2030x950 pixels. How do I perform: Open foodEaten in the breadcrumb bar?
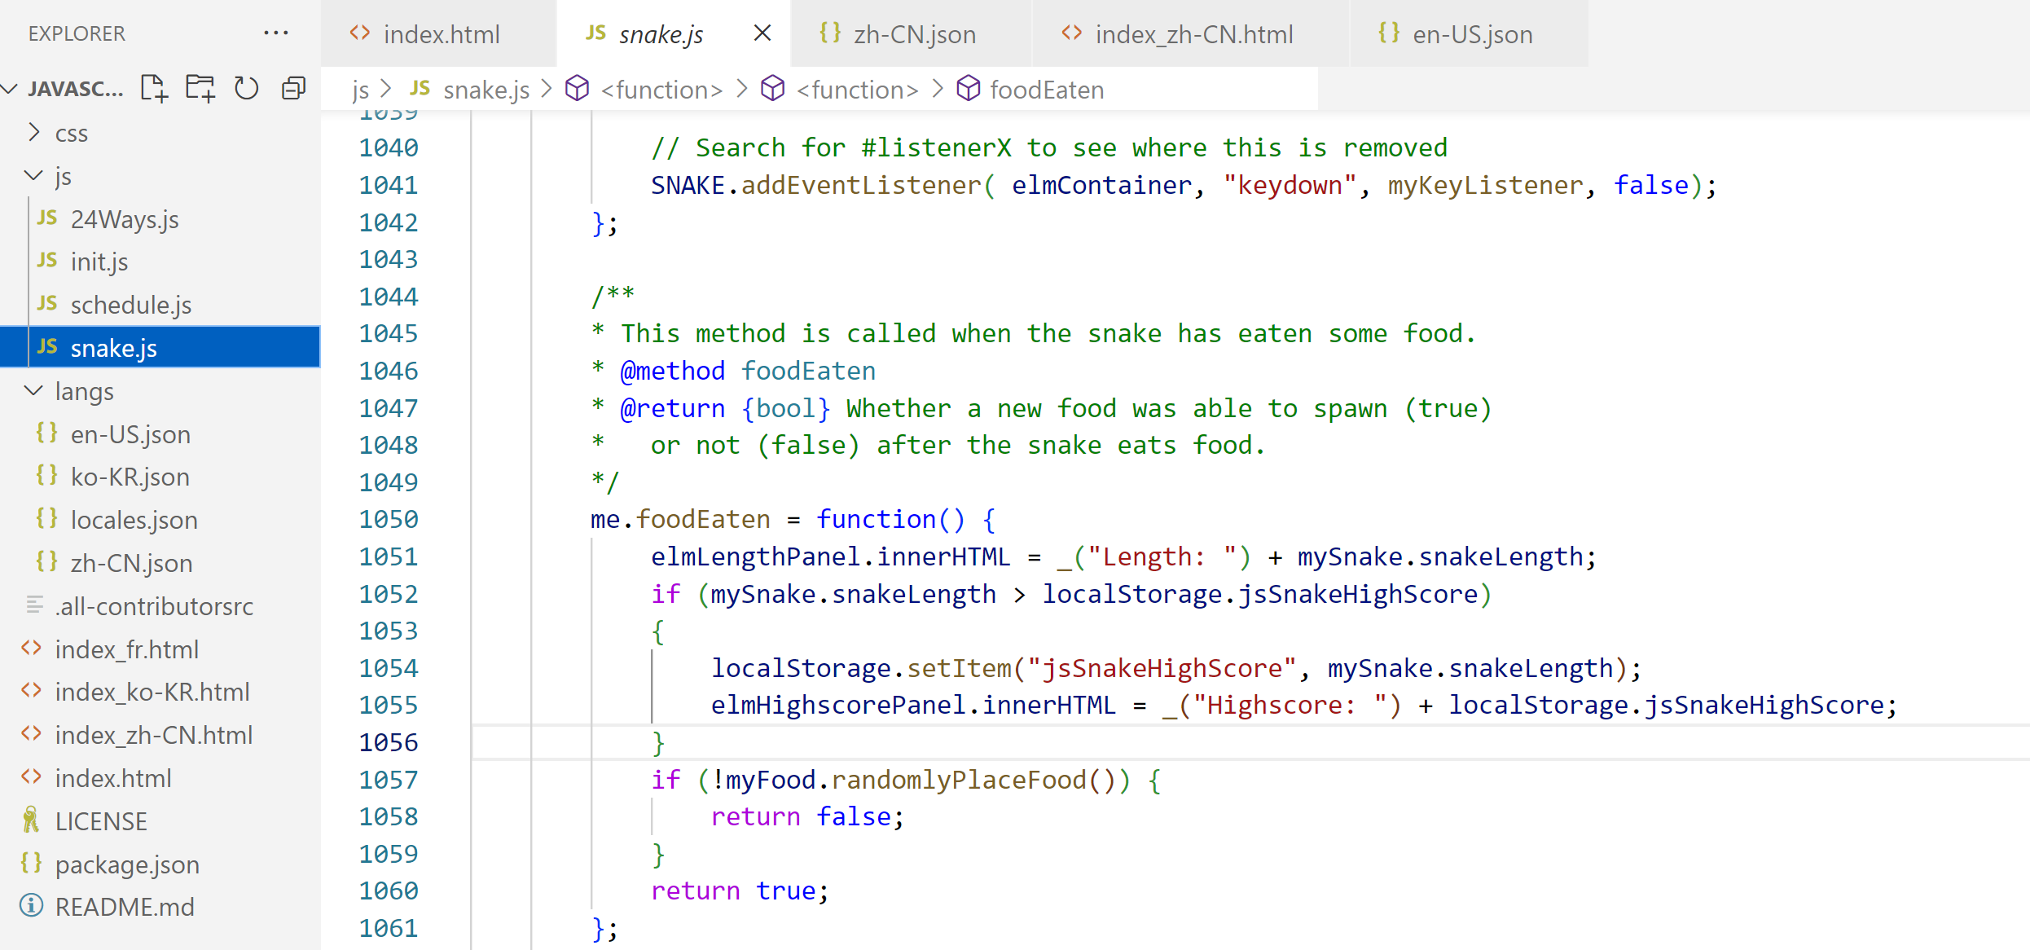coord(1045,90)
